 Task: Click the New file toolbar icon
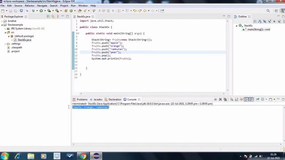pyautogui.click(x=3, y=11)
